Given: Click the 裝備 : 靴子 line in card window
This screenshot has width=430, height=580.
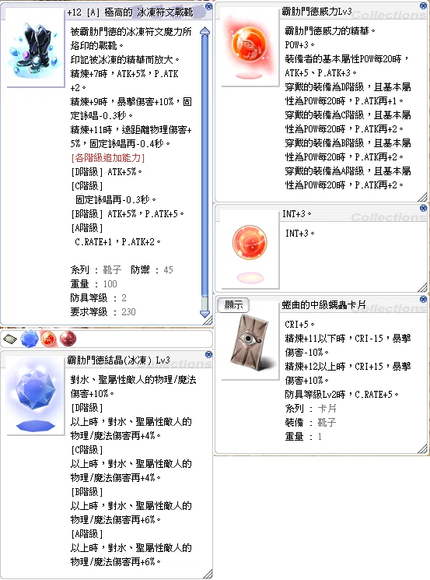Looking at the screenshot, I should point(311,423).
